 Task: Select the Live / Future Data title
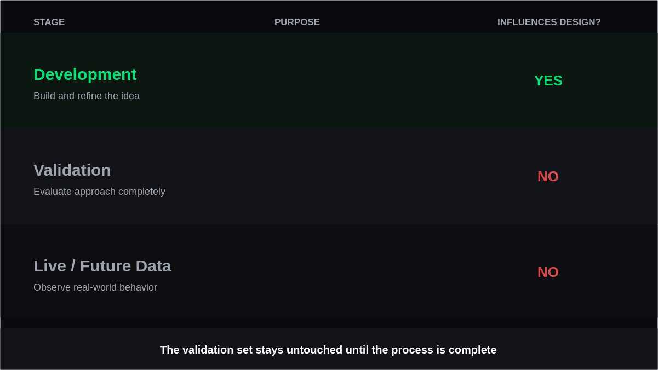tap(102, 266)
